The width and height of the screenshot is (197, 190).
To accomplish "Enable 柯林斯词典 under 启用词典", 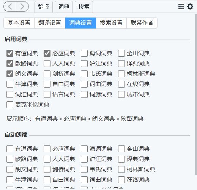I will coord(121,74).
